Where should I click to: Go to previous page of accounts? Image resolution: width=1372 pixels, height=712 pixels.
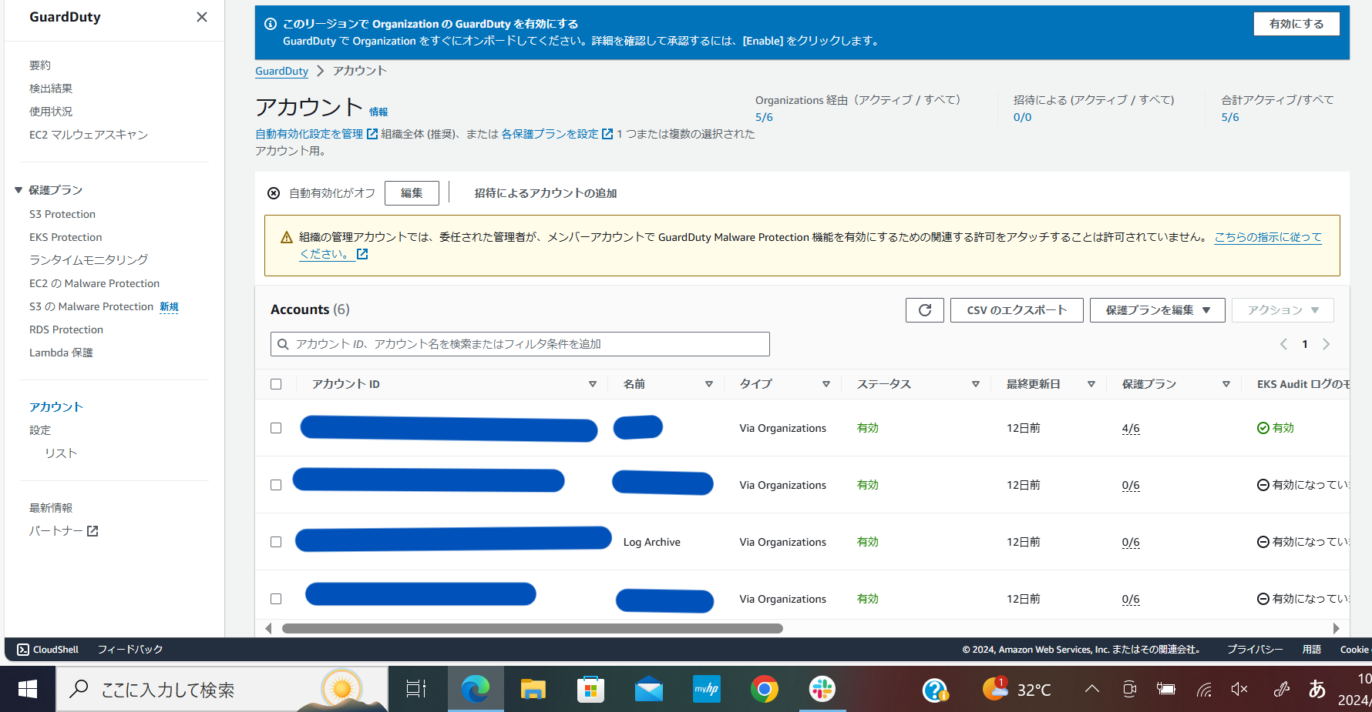[x=1283, y=344]
